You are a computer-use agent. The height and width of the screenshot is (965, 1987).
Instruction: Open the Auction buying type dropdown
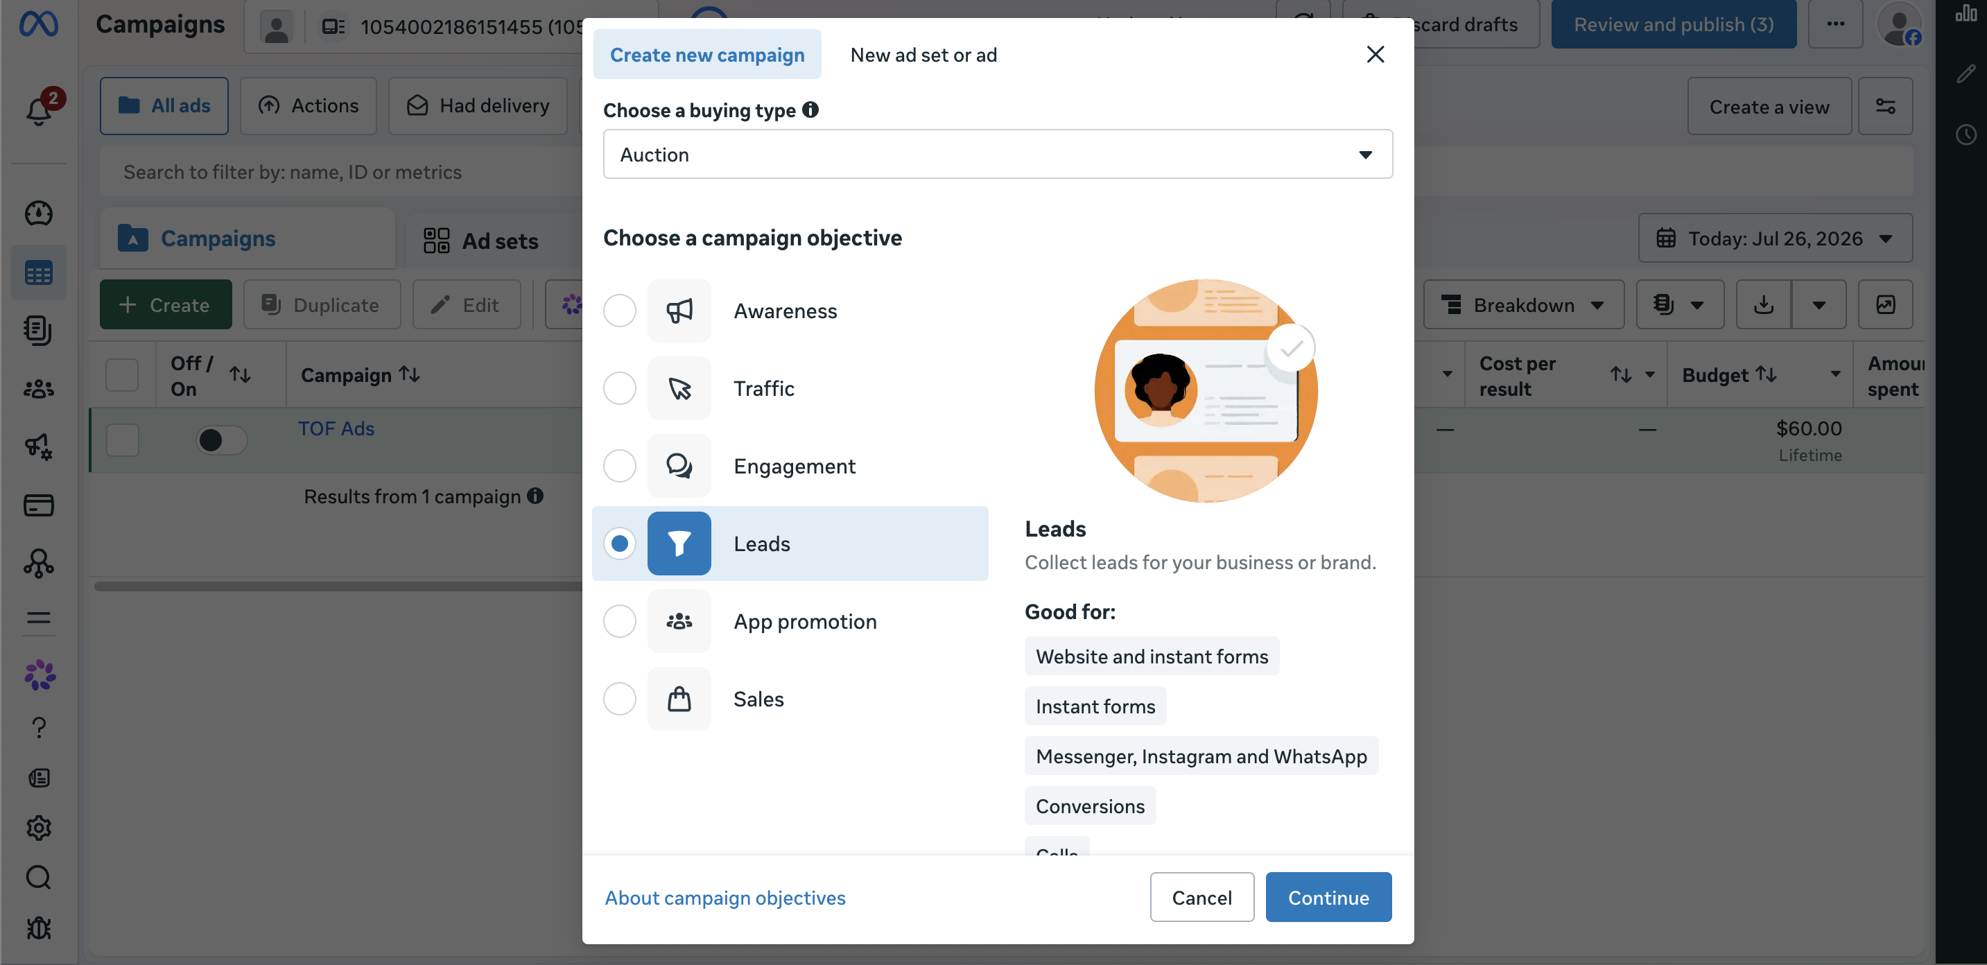[998, 155]
